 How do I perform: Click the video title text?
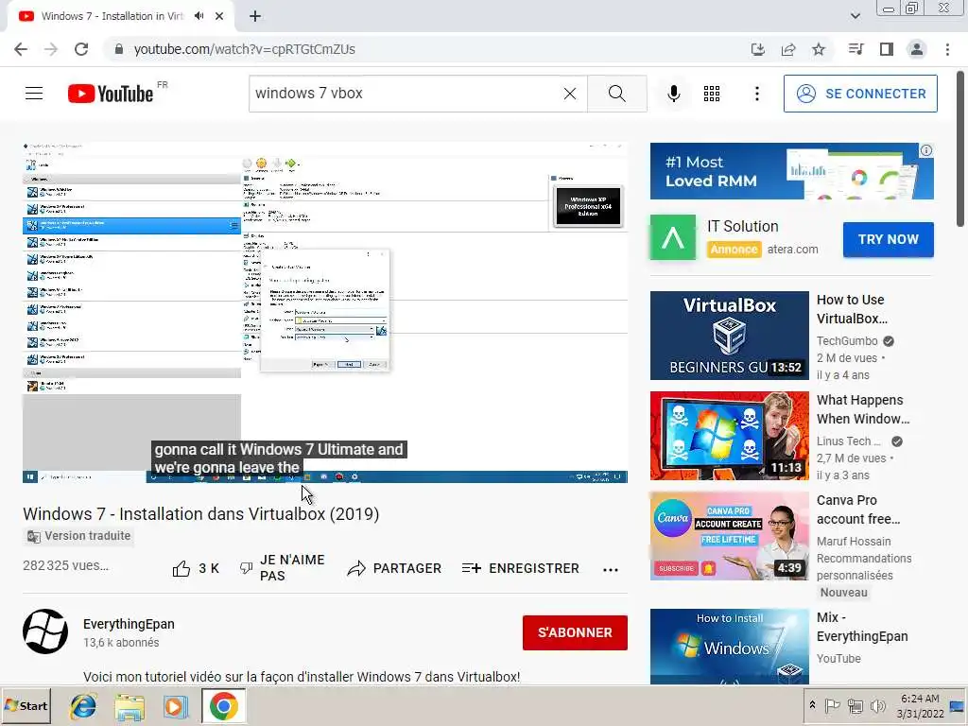point(200,513)
